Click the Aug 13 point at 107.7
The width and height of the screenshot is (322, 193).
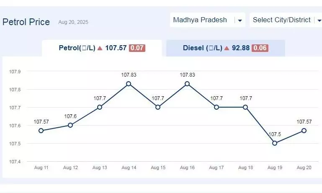click(100, 107)
